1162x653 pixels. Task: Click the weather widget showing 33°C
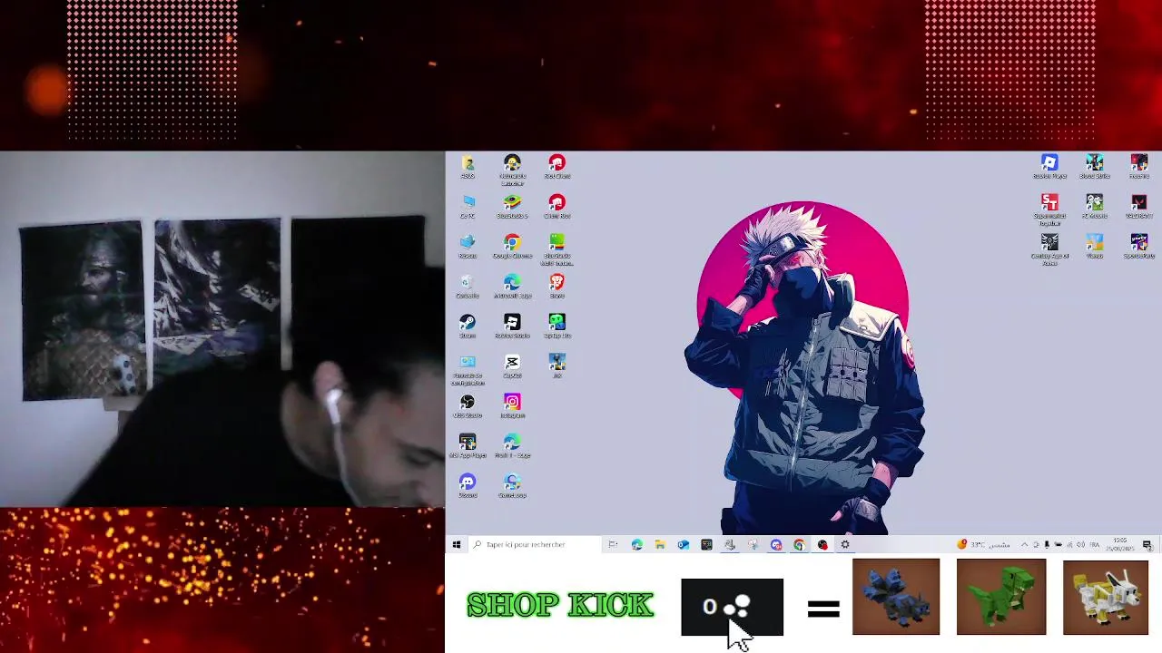(984, 544)
